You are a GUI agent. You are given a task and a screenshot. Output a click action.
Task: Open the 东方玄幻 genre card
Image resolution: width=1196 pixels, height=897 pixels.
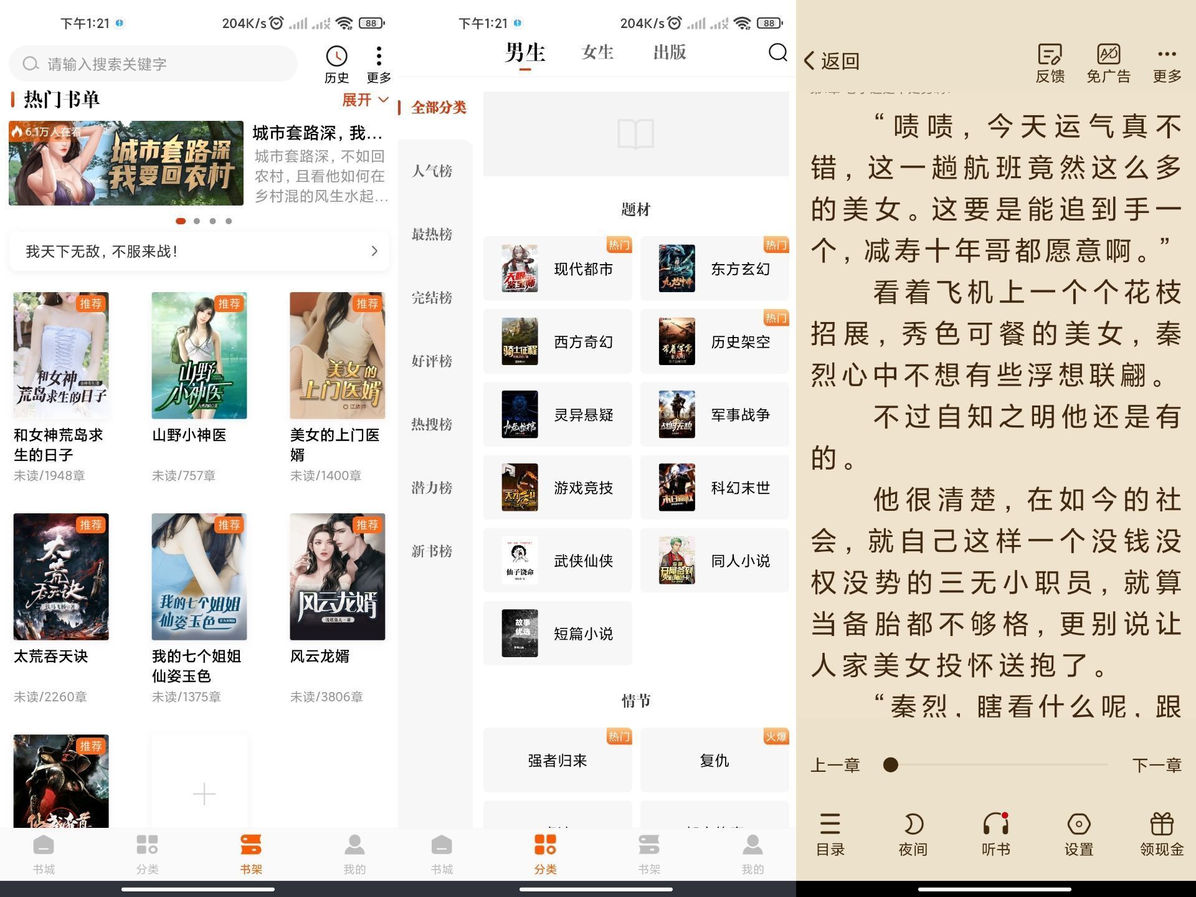[x=714, y=268]
